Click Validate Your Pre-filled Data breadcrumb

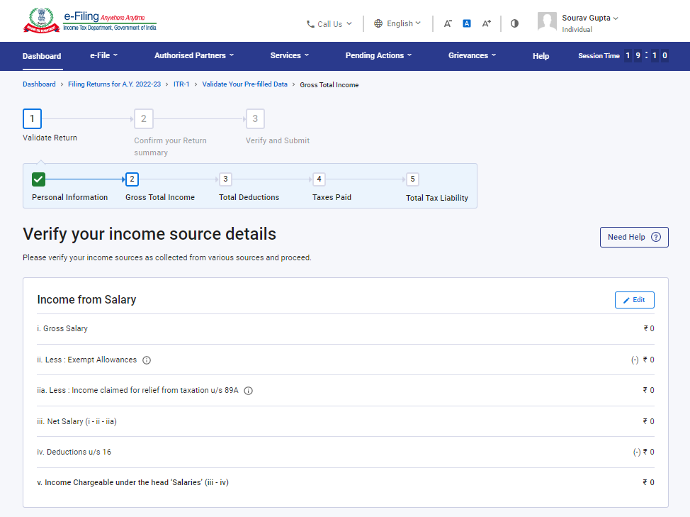pyautogui.click(x=244, y=84)
